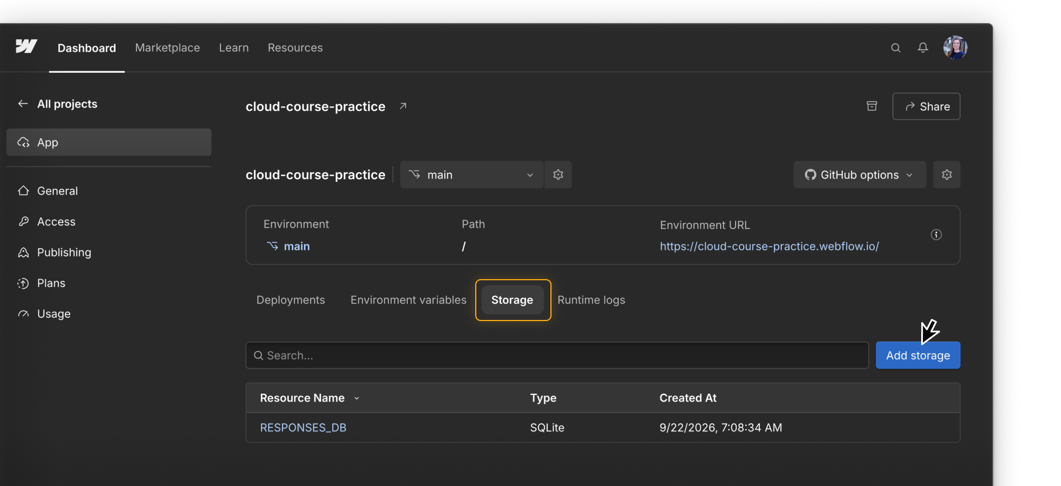Click the Add storage button
This screenshot has width=1061, height=486.
[918, 356]
